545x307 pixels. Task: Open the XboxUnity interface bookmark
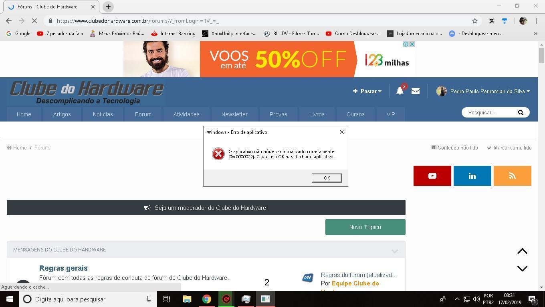229,34
